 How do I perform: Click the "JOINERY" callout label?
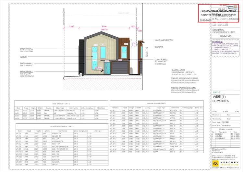pyautogui.click(x=23, y=57)
